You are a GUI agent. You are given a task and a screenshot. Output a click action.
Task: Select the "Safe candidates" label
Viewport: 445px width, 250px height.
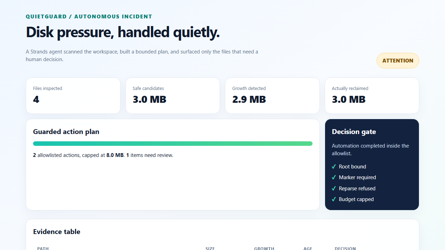tap(148, 89)
